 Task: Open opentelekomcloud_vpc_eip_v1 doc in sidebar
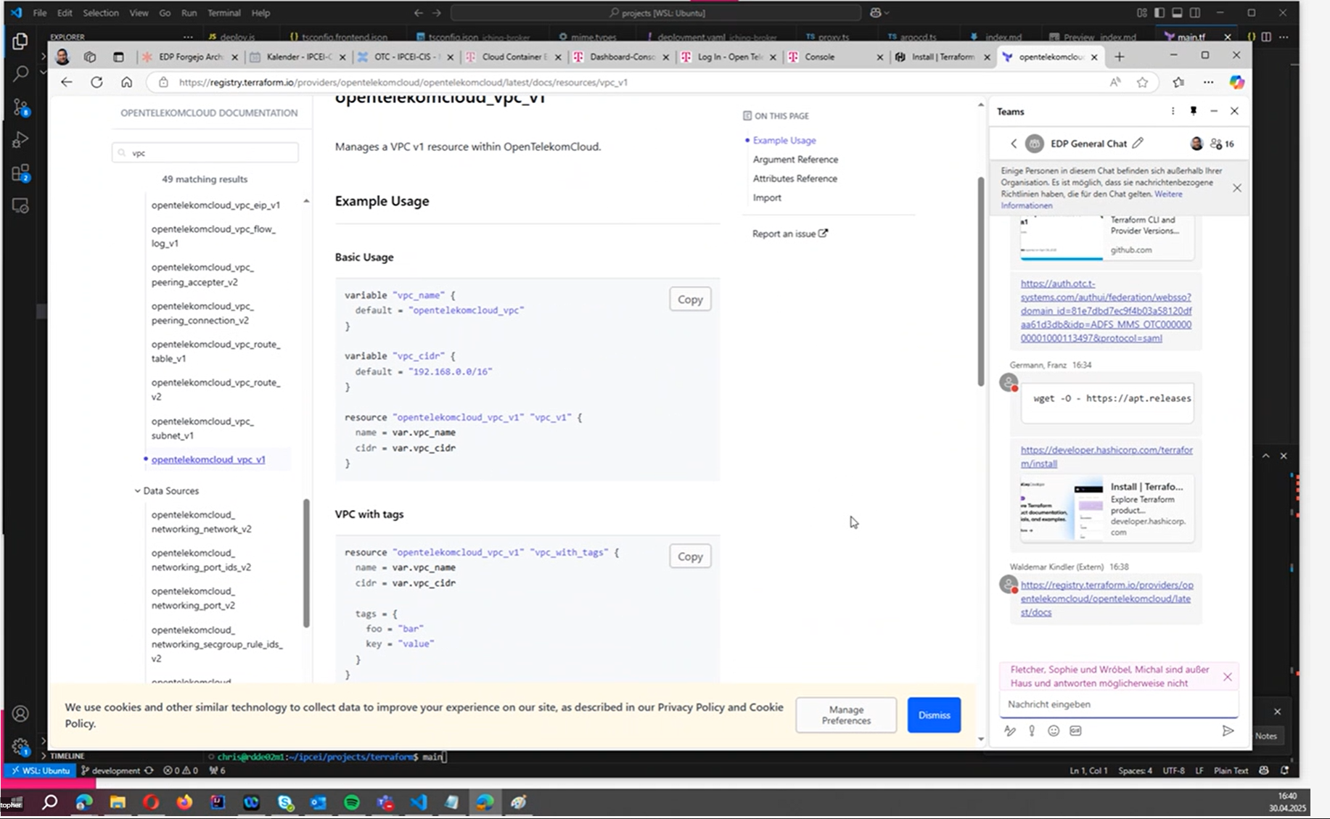click(215, 205)
